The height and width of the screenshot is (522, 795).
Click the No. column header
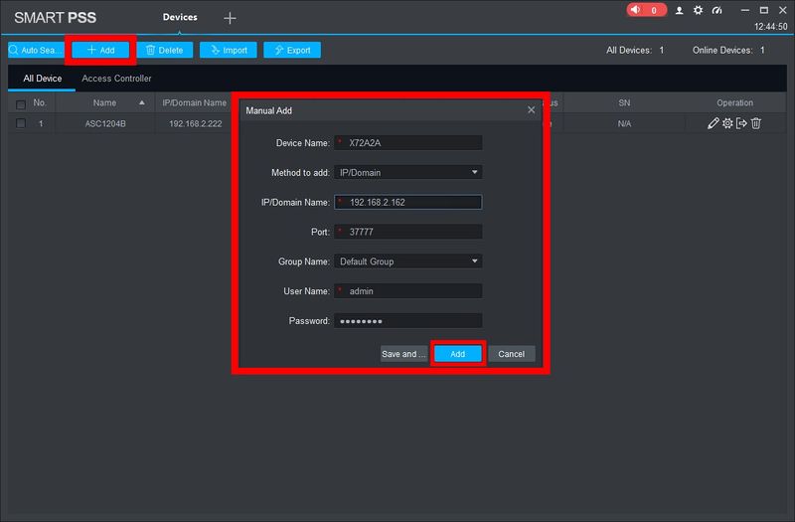click(40, 102)
